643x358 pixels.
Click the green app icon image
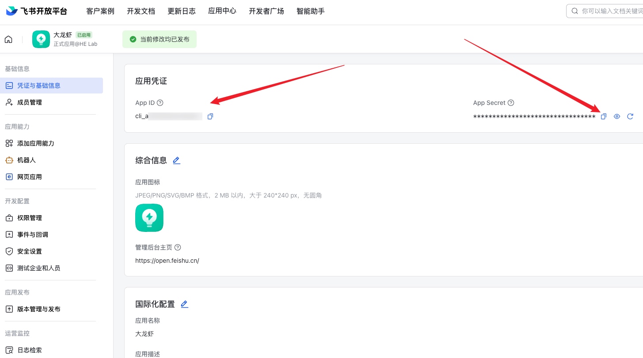[x=149, y=218]
